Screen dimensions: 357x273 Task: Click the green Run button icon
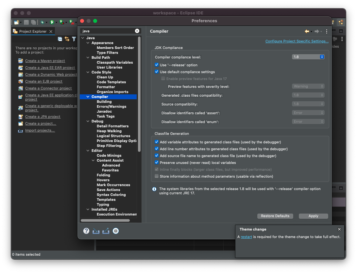(x=52, y=22)
